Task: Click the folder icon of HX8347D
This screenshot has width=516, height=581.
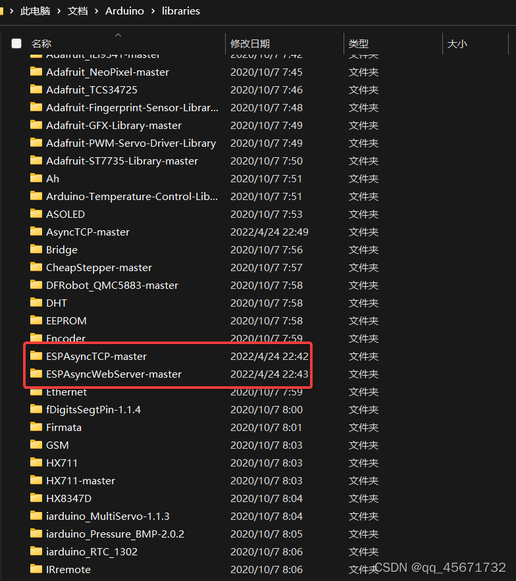Action: pyautogui.click(x=36, y=498)
